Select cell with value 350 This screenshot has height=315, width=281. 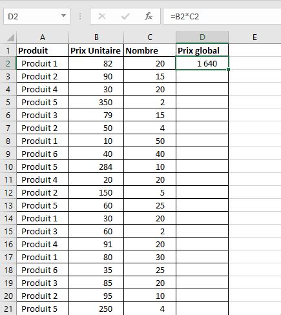96,102
